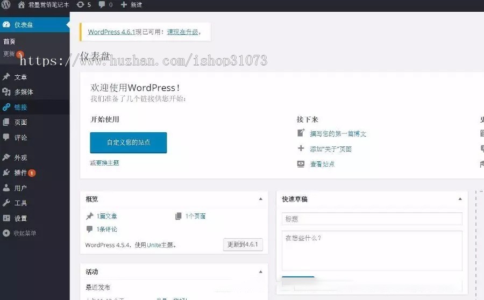Open the 文章 menu label
The image size is (484, 300).
pos(20,77)
